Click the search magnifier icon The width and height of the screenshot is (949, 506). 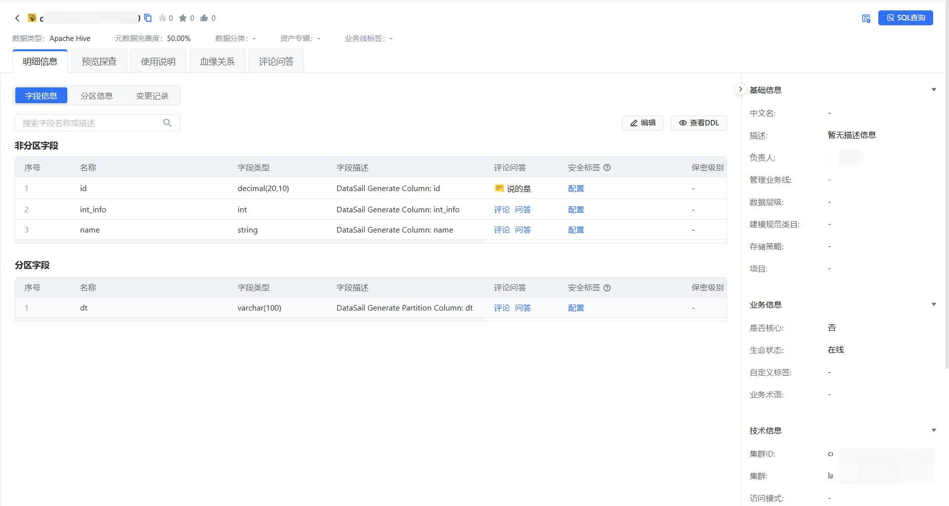[168, 123]
